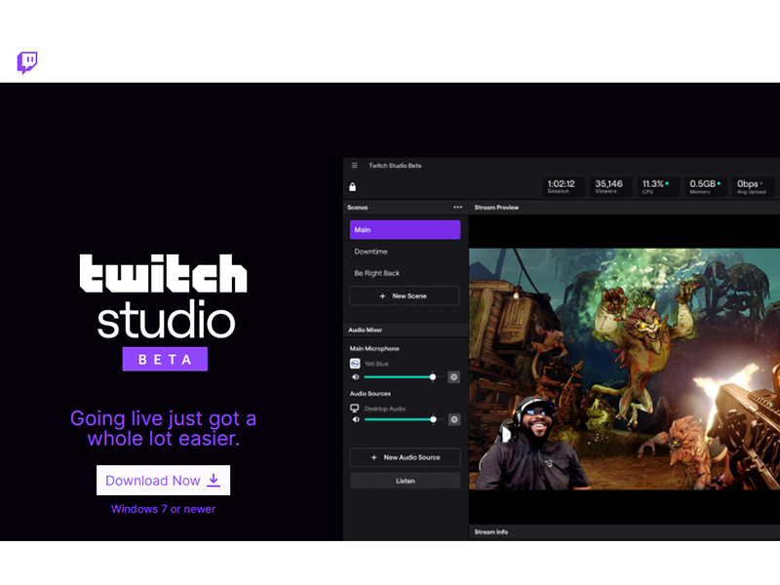
Task: Adjust the Desktop Audio volume slider
Action: coord(405,420)
